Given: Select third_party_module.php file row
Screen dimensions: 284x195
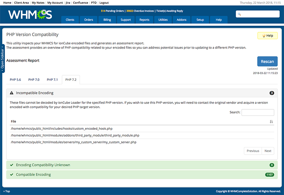Looking at the screenshot, I should click(142, 135).
